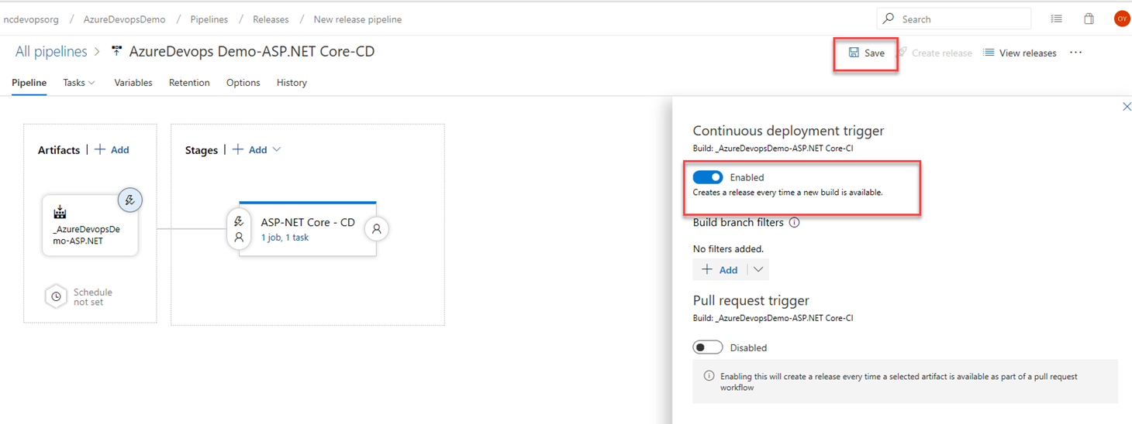Navigate to Releases breadcrumb
Screen dimensions: 1132x424
[x=271, y=19]
